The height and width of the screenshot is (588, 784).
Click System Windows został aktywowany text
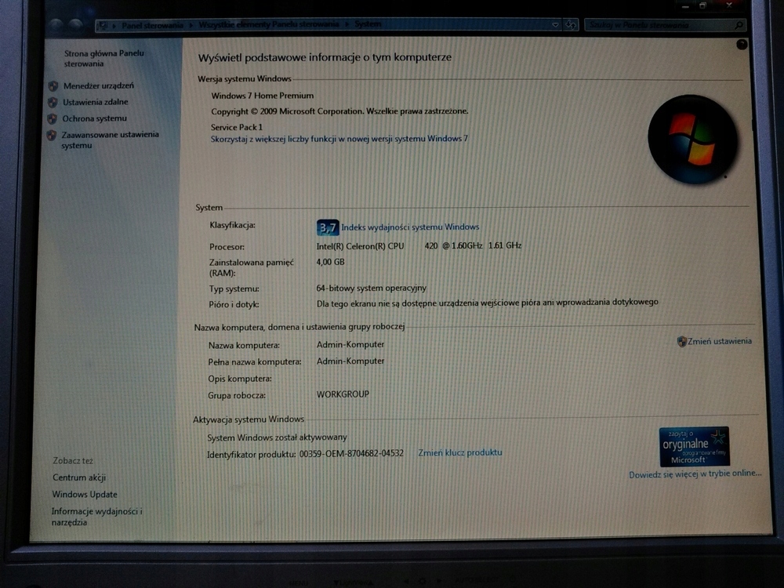[277, 437]
